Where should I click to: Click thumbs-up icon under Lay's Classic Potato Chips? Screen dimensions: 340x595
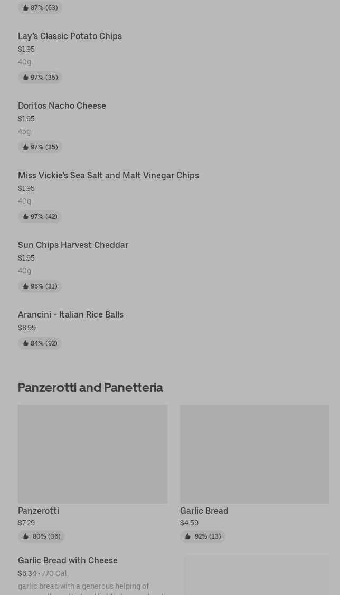[25, 78]
